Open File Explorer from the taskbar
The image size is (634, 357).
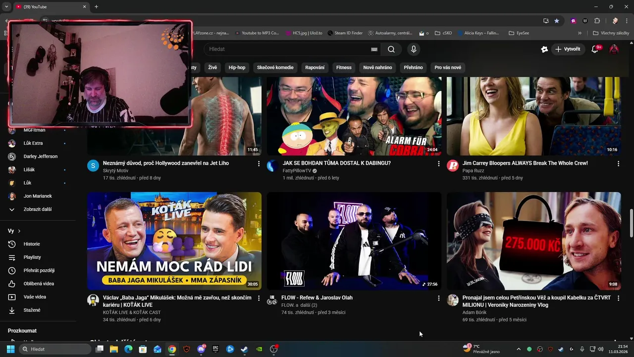pyautogui.click(x=113, y=349)
